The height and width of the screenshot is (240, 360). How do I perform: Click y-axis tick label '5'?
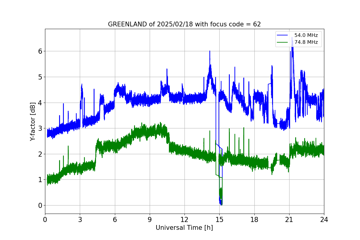tap(40, 77)
